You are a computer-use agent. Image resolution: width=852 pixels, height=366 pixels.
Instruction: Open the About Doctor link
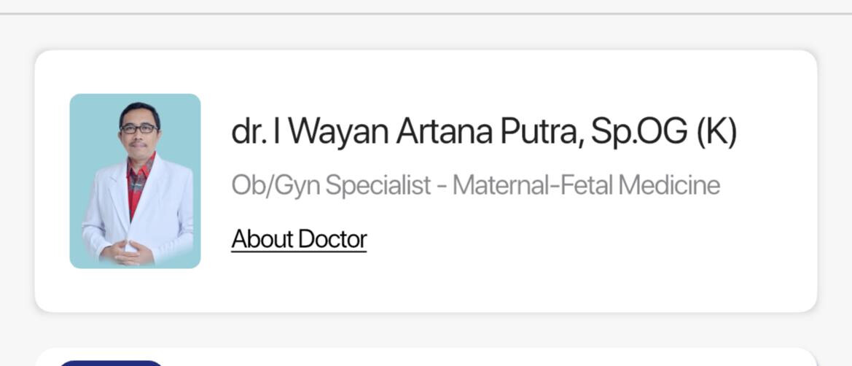(299, 239)
